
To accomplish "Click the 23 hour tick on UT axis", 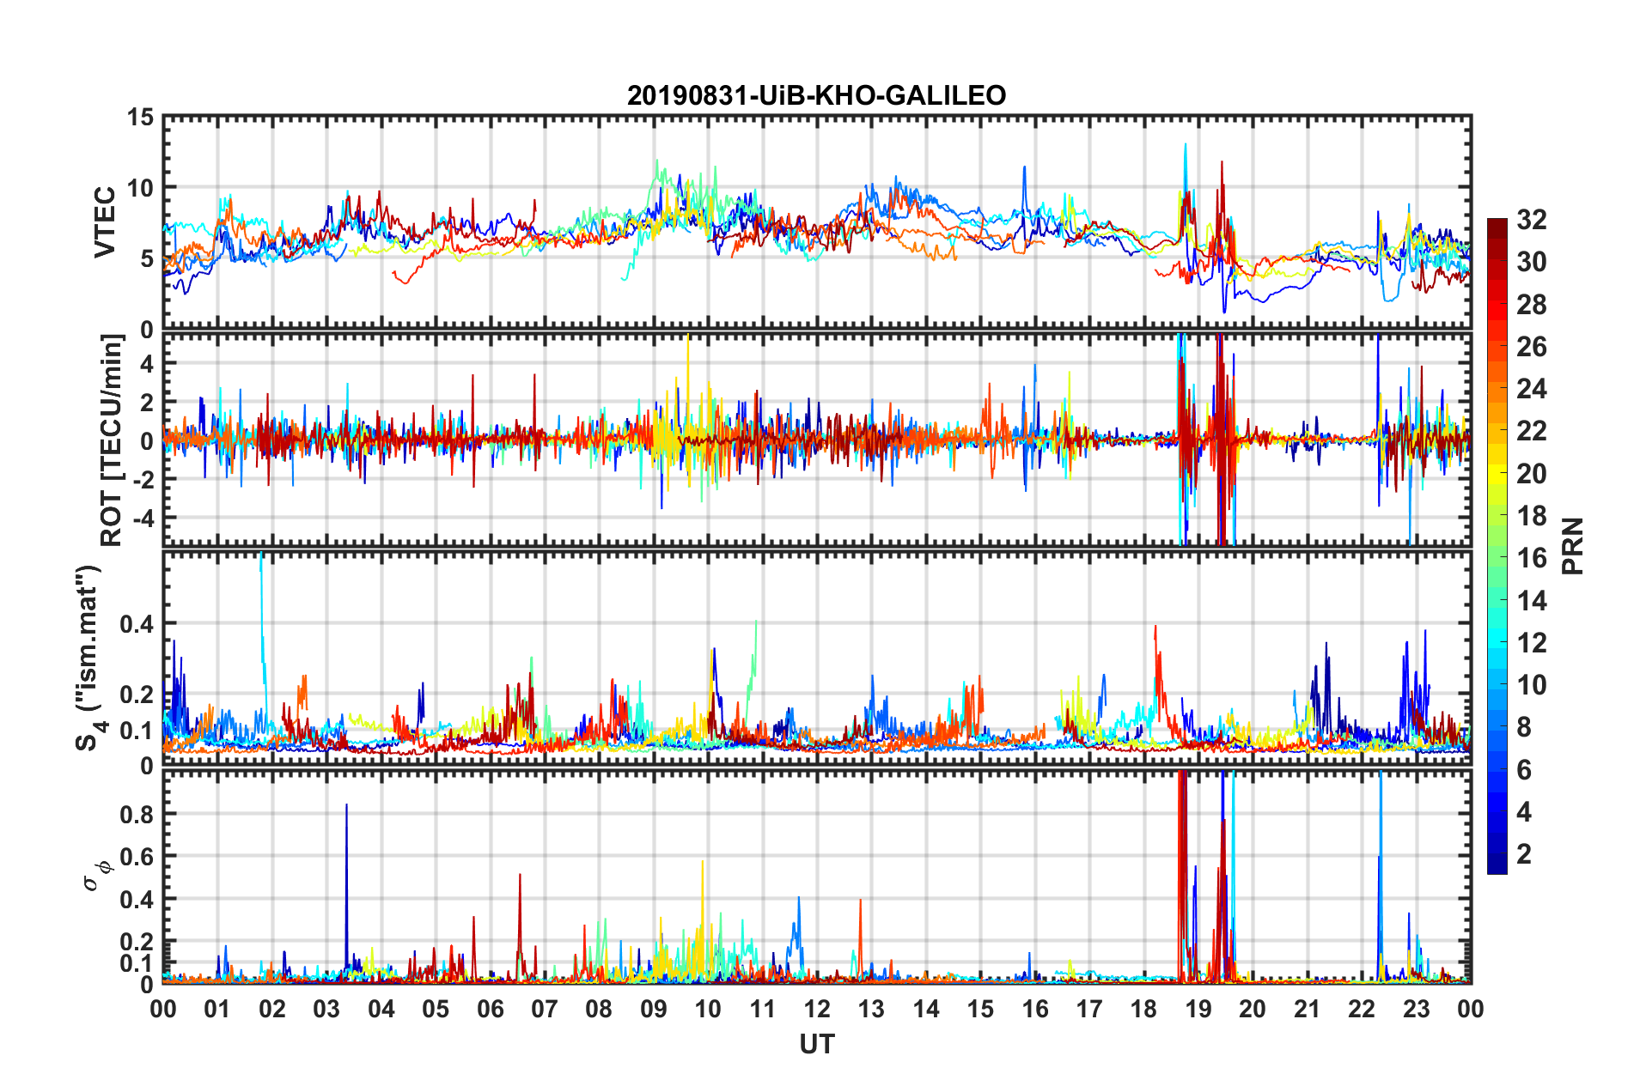I will point(1417,1009).
